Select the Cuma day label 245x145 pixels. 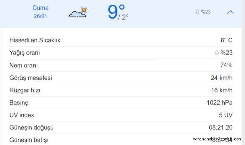pos(41,8)
